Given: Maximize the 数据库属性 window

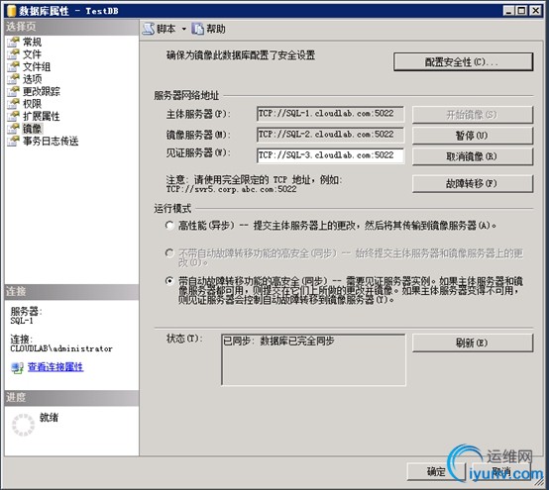Looking at the screenshot, I should (521, 11).
